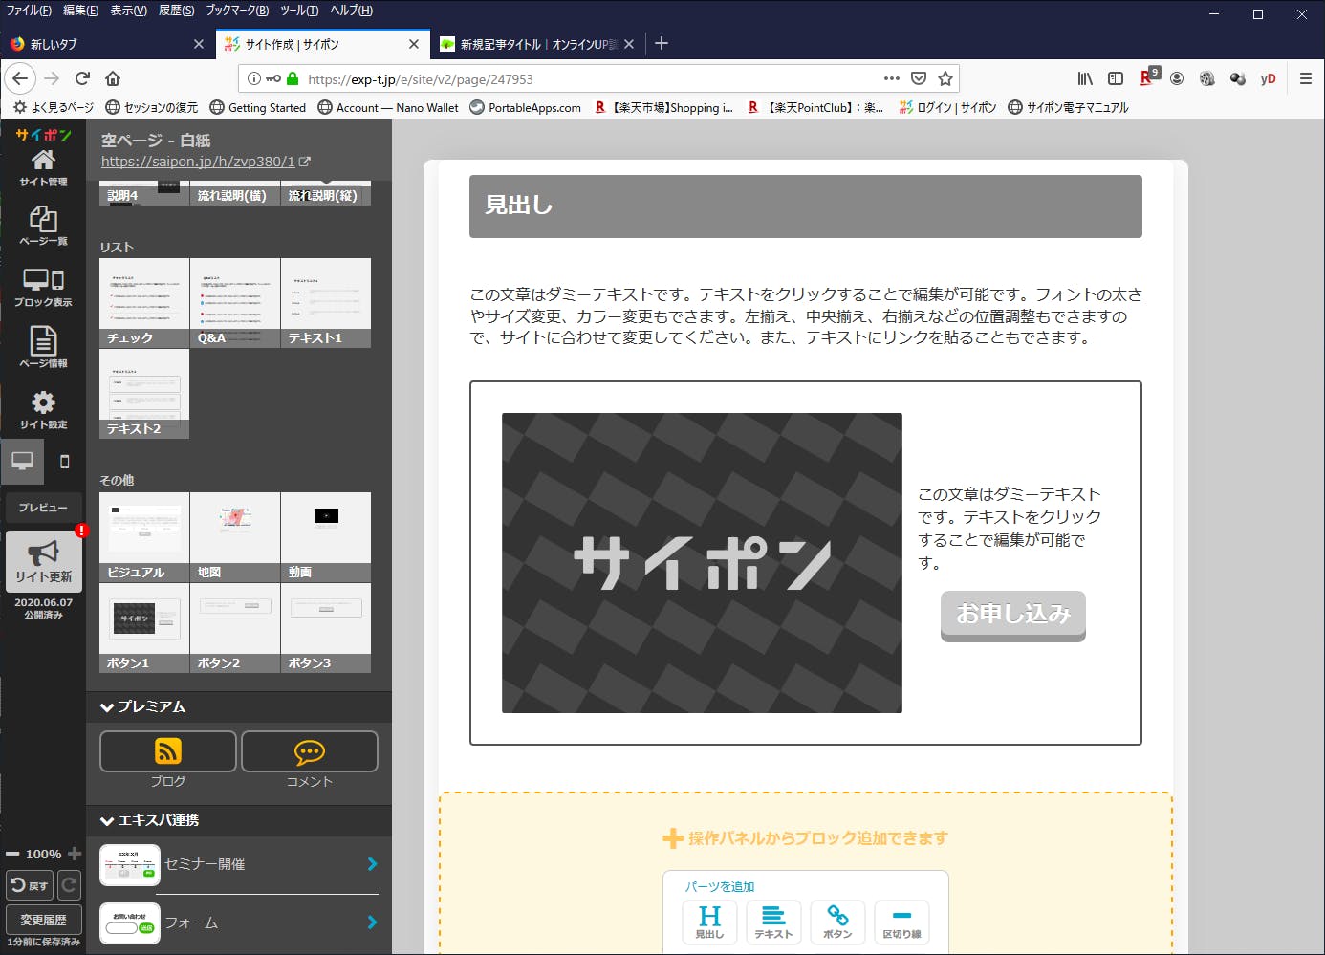Viewport: 1325px width, 955px height.
Task: Go to browser home page
Action: pyautogui.click(x=113, y=78)
